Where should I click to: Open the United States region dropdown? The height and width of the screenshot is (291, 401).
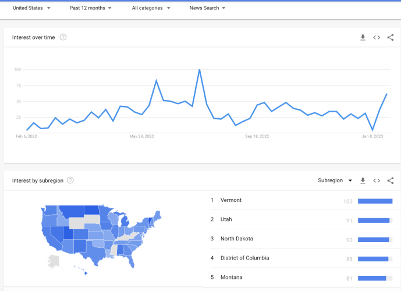click(x=31, y=8)
